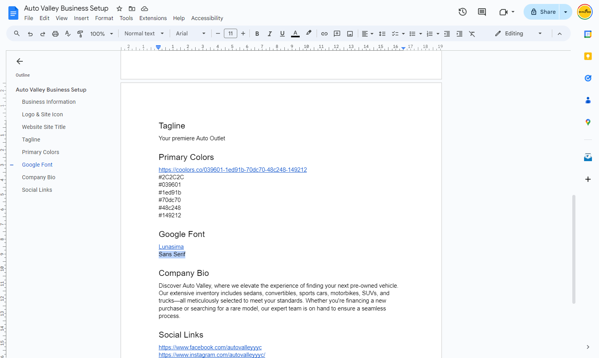Screen dimensions: 599x358
Task: Undo the last action
Action: point(30,34)
